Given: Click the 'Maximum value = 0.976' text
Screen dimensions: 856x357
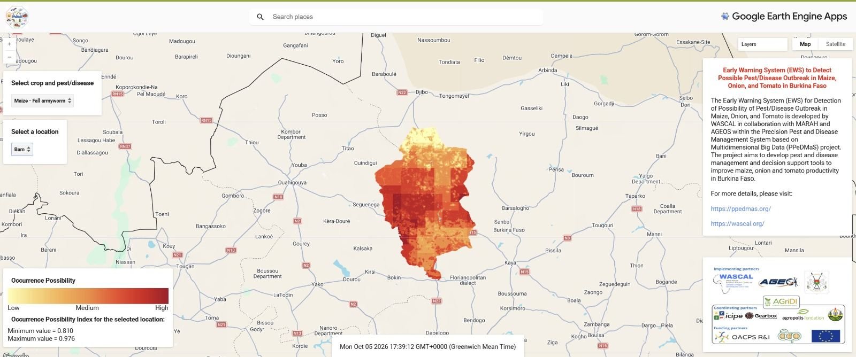Looking at the screenshot, I should pyautogui.click(x=41, y=338).
